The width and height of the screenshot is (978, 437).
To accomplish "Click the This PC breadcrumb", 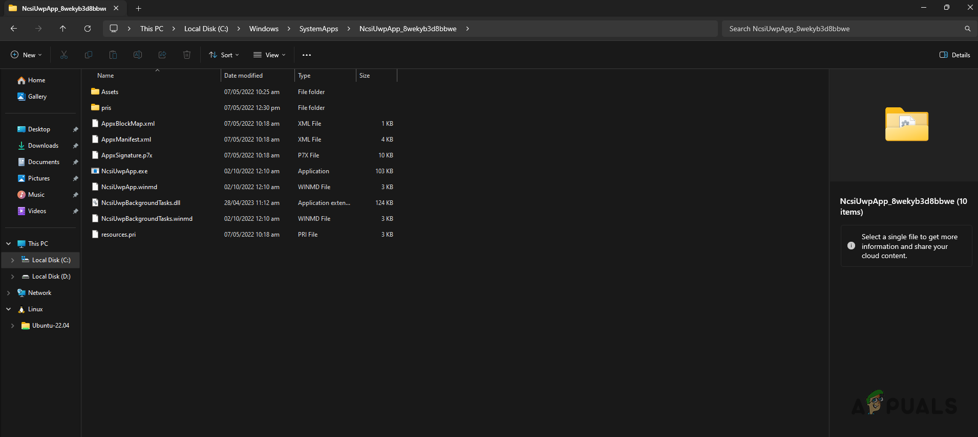I will coord(152,29).
